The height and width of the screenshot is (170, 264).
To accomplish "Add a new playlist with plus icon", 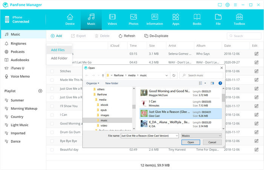I will coord(40,91).
